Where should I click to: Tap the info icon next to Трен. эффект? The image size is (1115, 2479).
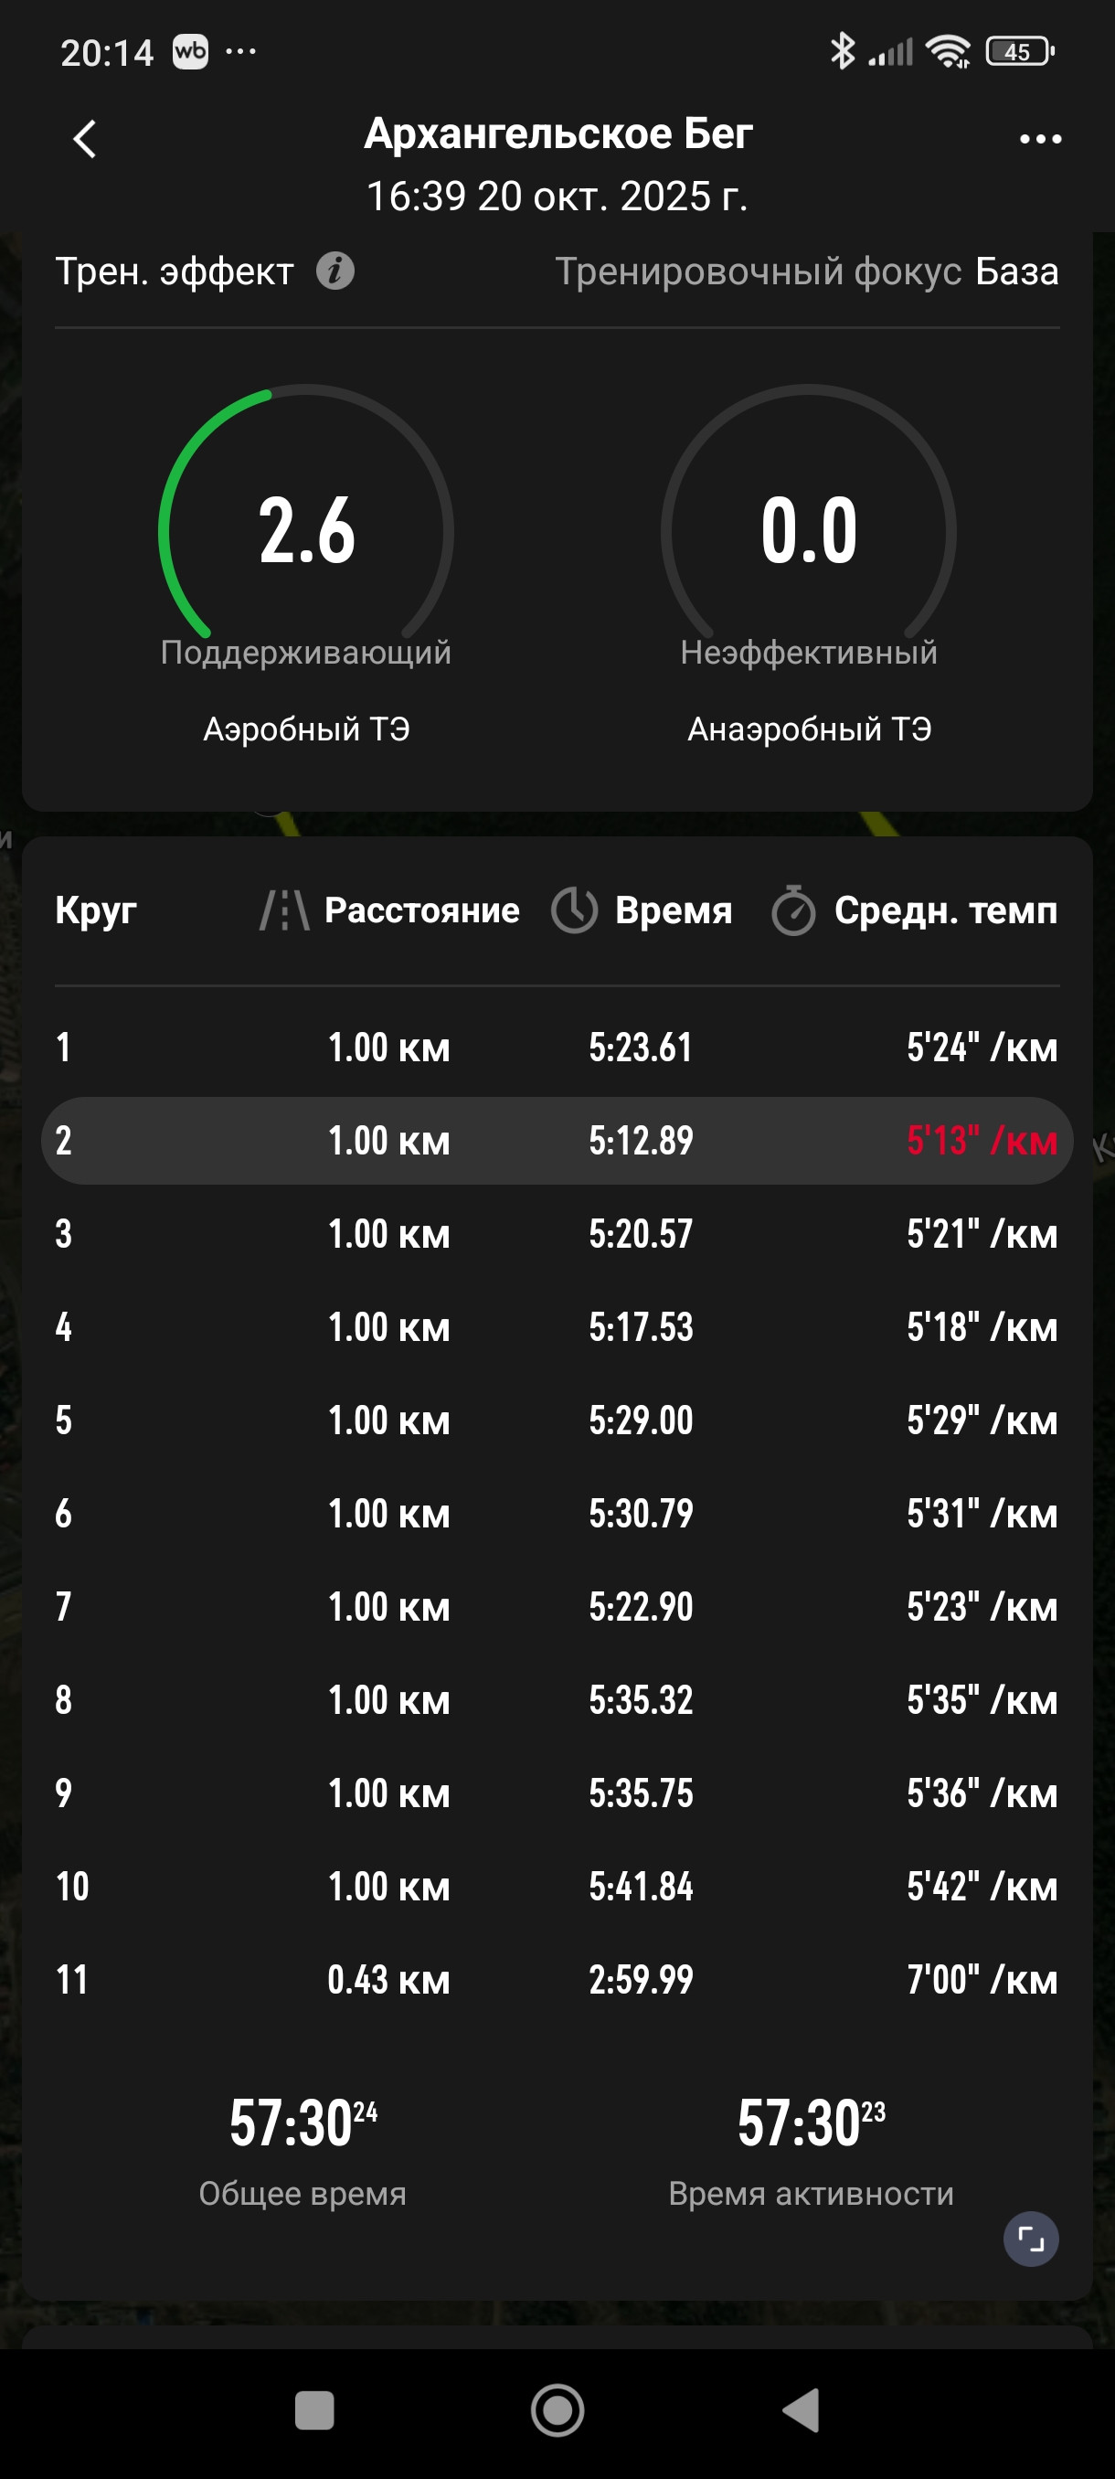334,271
